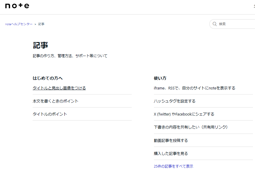
Task: Click the 使い方 section heading
Action: (x=160, y=78)
